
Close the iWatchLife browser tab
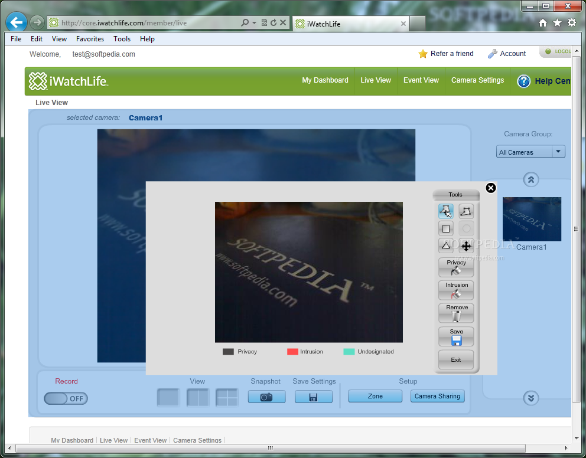point(403,24)
